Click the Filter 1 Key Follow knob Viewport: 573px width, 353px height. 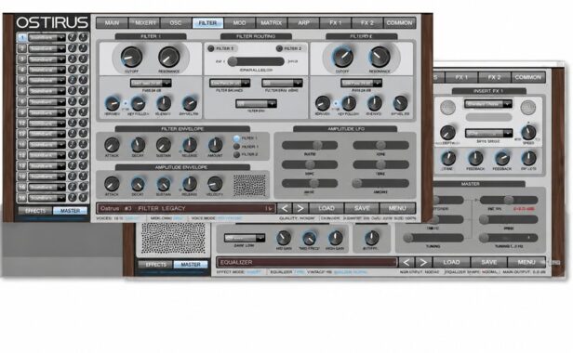point(138,103)
